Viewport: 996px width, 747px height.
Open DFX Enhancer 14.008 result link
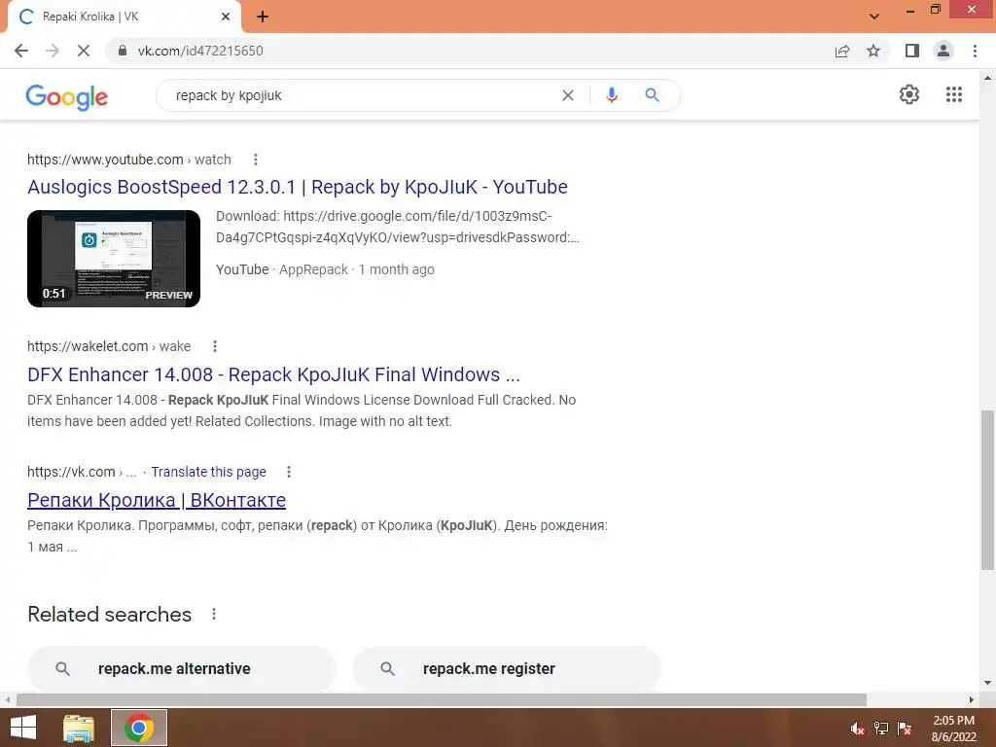click(x=273, y=374)
